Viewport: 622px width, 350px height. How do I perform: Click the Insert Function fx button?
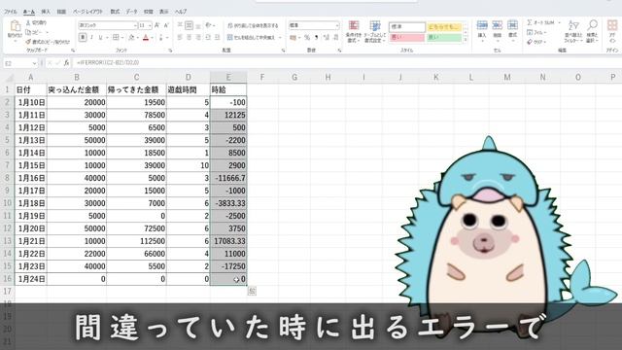[66, 62]
